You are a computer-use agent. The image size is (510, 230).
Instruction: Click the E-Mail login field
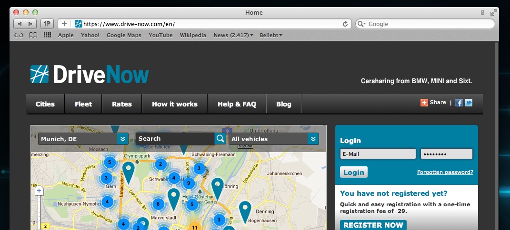(378, 154)
